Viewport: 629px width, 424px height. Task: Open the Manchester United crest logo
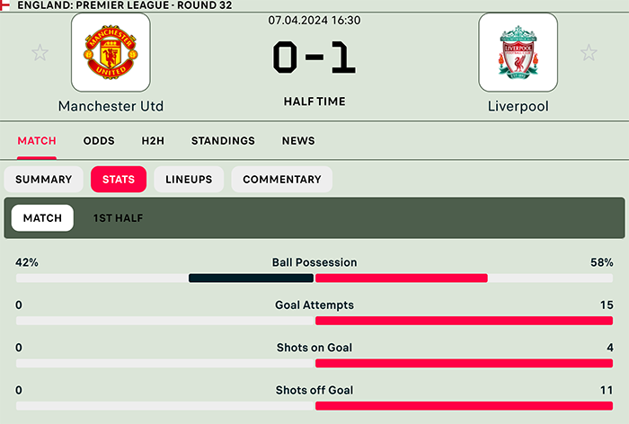click(x=111, y=52)
